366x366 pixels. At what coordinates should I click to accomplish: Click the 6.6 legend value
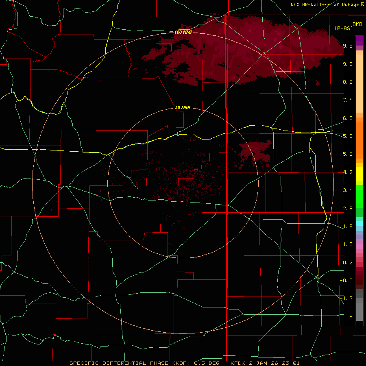tap(348, 118)
